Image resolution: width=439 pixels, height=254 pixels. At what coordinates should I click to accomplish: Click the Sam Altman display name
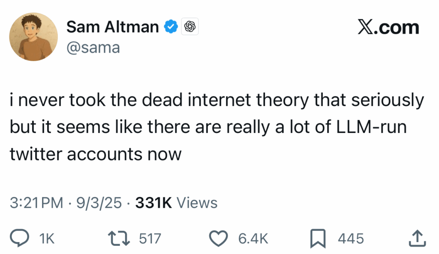112,27
